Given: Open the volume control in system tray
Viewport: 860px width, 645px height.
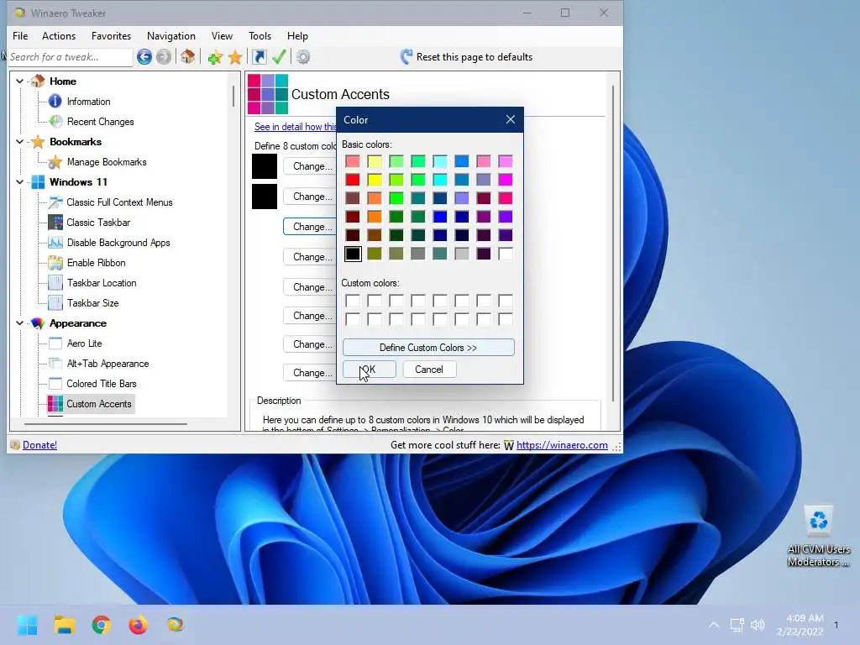Looking at the screenshot, I should [758, 625].
